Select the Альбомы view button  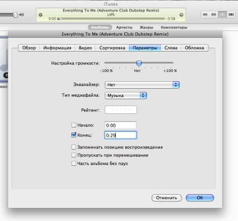(100, 27)
